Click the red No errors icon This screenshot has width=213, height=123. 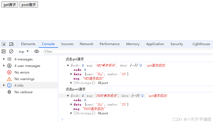[9, 72]
